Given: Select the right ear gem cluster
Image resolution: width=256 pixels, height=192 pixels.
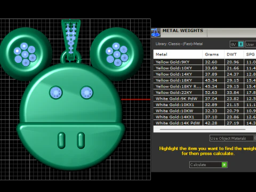Looking at the screenshot, I should pos(117,54).
